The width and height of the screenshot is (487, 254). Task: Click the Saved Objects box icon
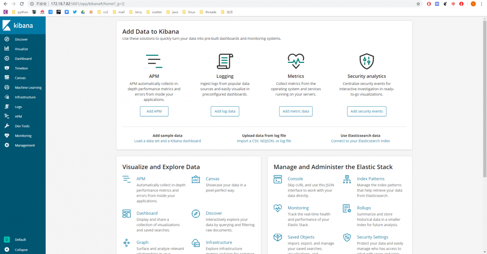278,238
